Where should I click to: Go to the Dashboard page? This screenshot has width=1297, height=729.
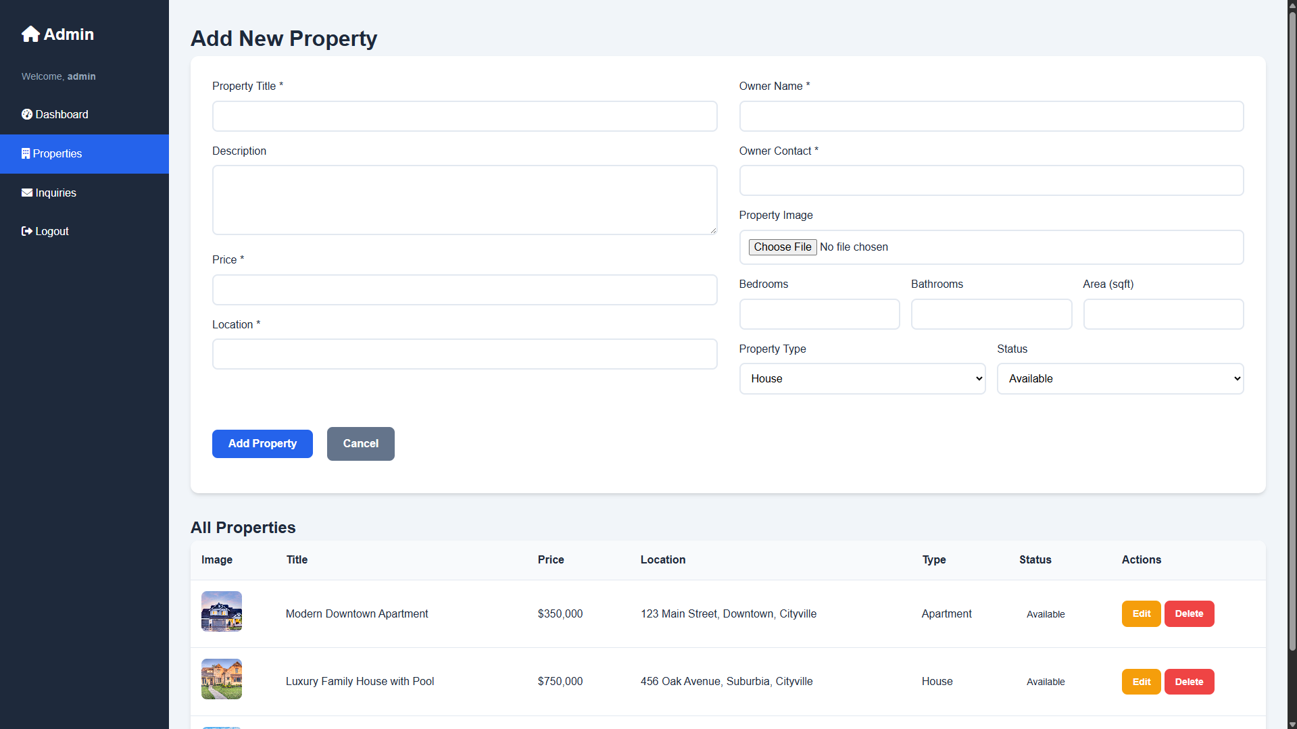tap(62, 114)
